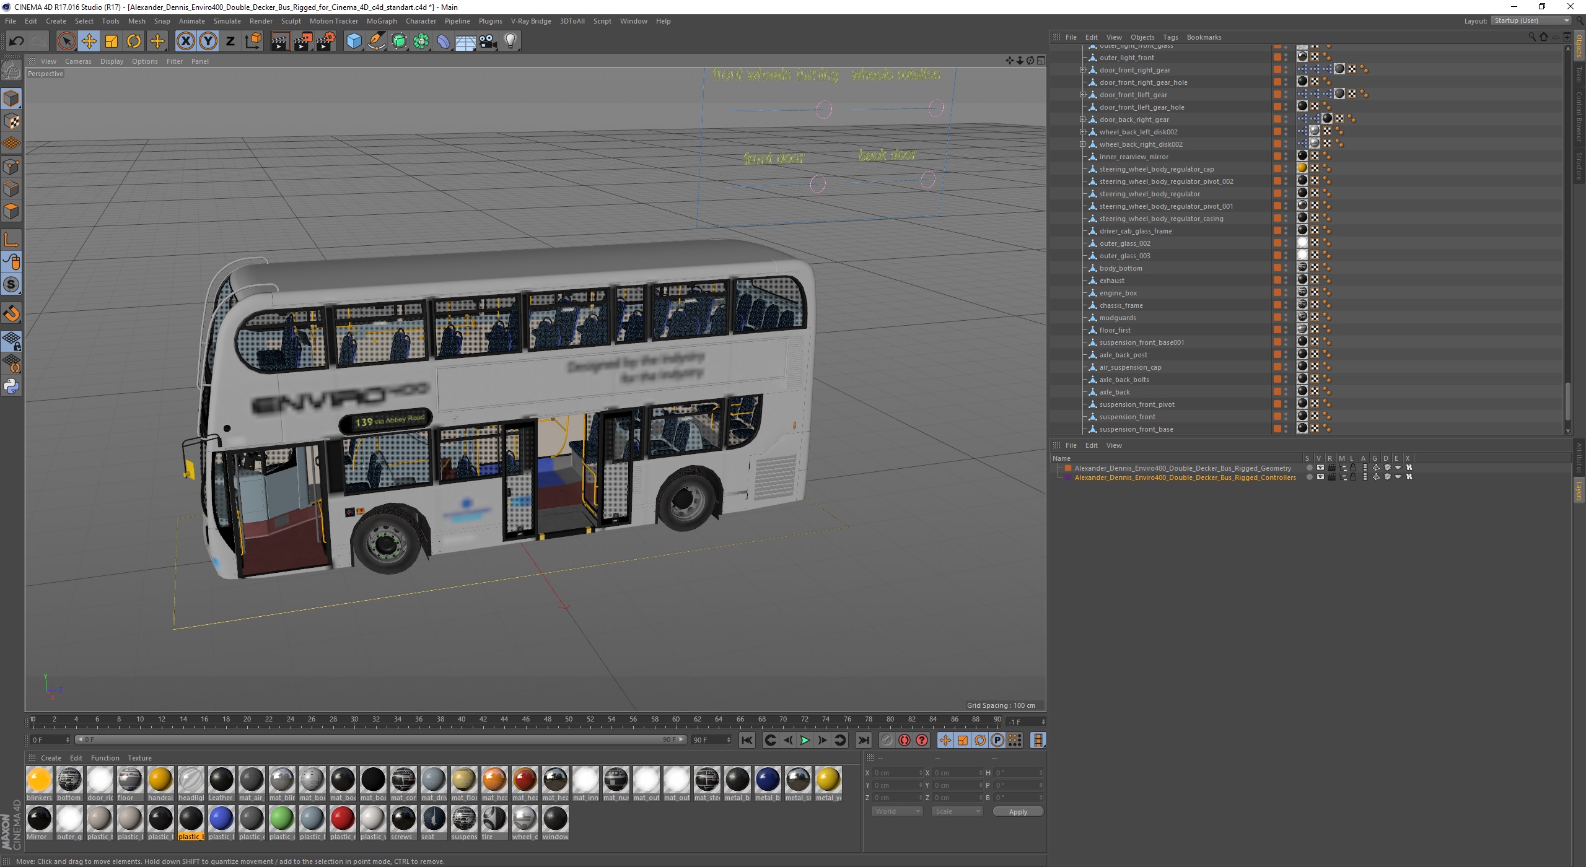
Task: Open the File menu in main menu bar
Action: pyautogui.click(x=11, y=21)
